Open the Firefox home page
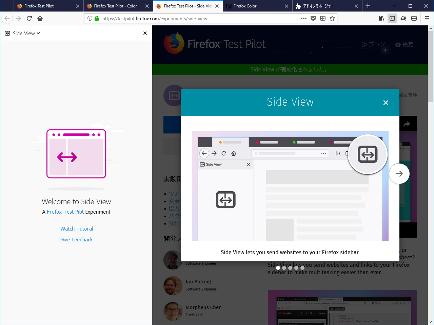Screen dimensions: 434x325 click(x=40, y=19)
